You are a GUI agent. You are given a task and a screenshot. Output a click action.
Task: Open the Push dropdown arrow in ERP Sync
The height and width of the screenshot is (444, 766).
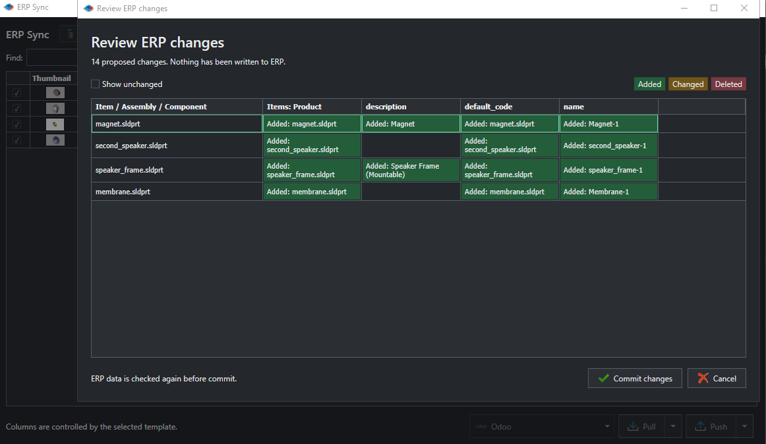[x=744, y=426]
